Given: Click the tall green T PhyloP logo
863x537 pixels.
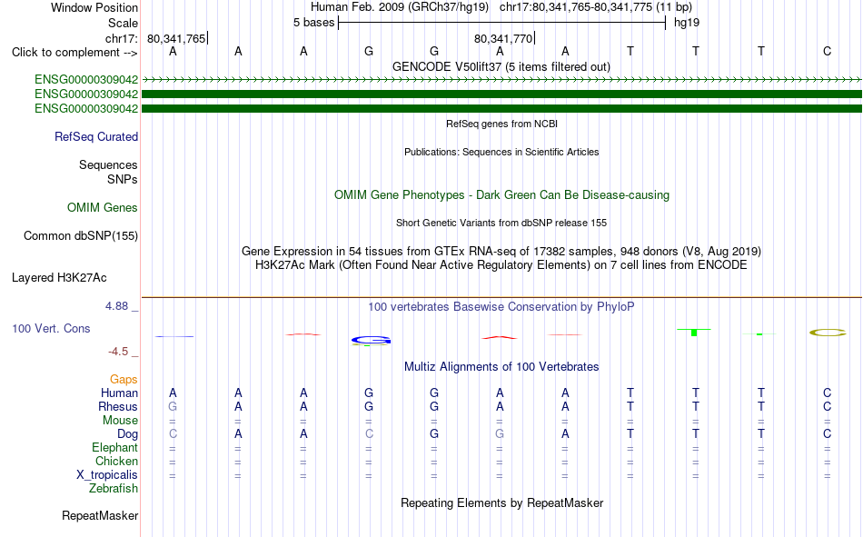Looking at the screenshot, I should (694, 333).
